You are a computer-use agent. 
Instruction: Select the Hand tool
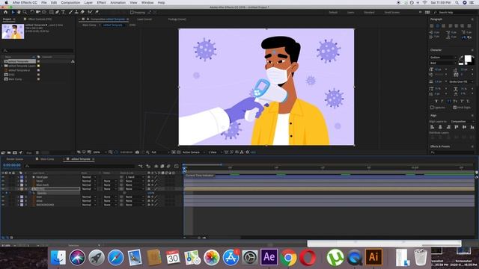pyautogui.click(x=19, y=12)
